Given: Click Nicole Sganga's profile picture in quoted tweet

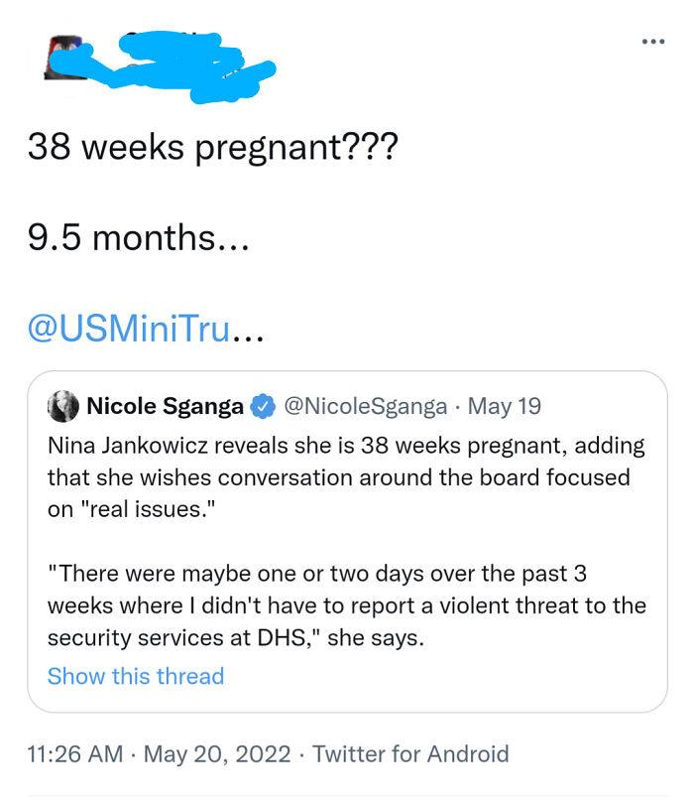Looking at the screenshot, I should (61, 405).
